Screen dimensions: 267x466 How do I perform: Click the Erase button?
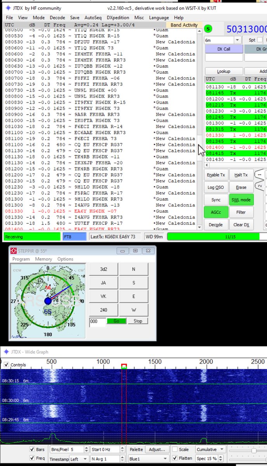(241, 188)
